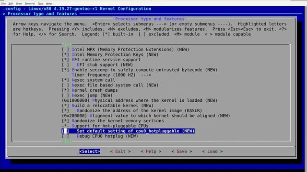
Task: Edit the 0x200000 alignment value
Action: point(74,116)
